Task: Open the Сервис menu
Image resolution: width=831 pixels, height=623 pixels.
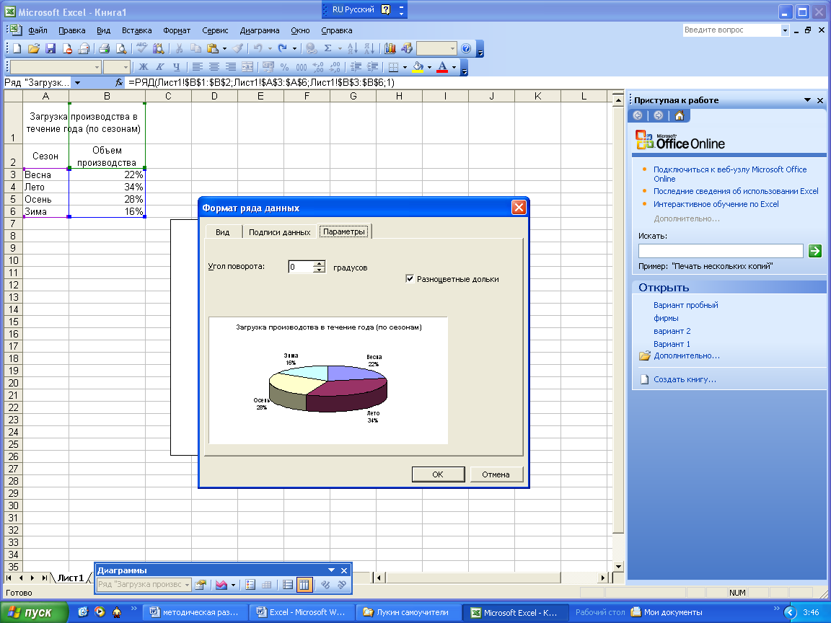Action: [x=215, y=30]
